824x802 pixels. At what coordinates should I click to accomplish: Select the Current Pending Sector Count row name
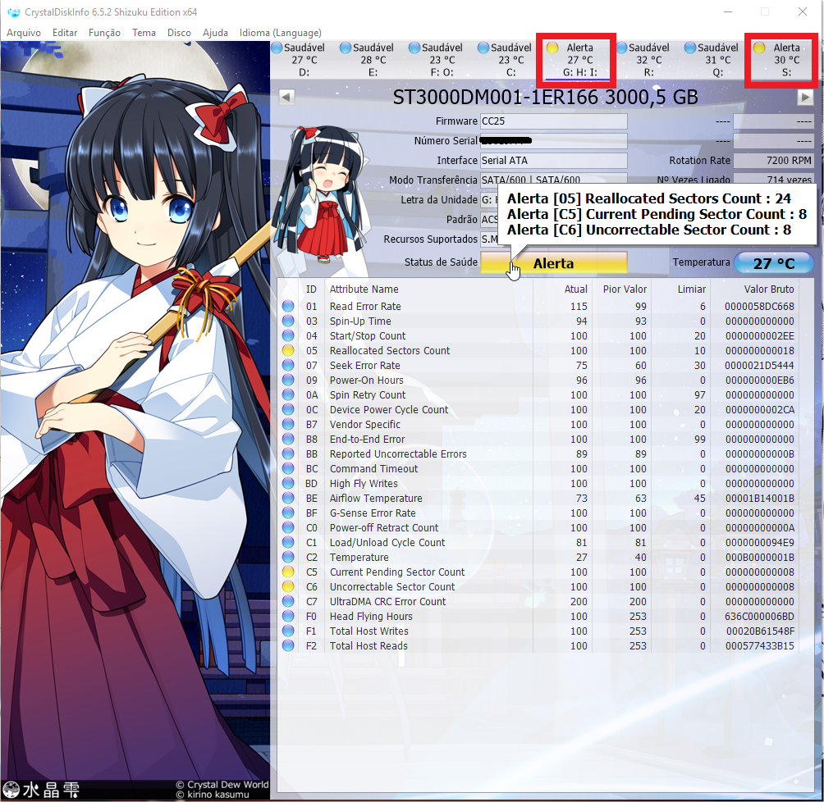(x=397, y=572)
